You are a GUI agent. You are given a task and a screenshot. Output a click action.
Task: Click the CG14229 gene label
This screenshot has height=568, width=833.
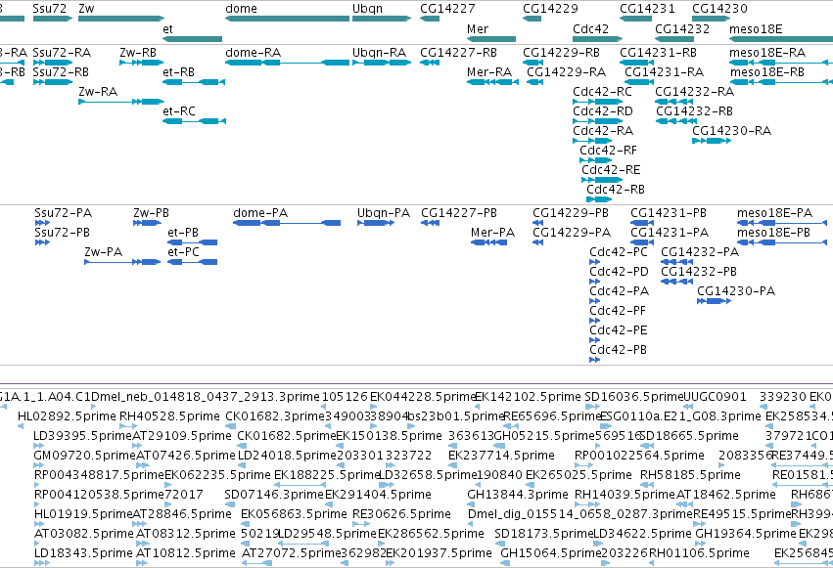coord(550,9)
